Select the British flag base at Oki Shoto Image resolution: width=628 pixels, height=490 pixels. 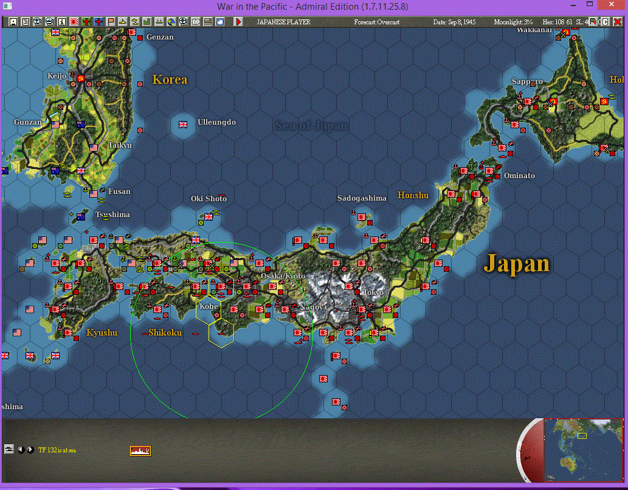click(209, 217)
